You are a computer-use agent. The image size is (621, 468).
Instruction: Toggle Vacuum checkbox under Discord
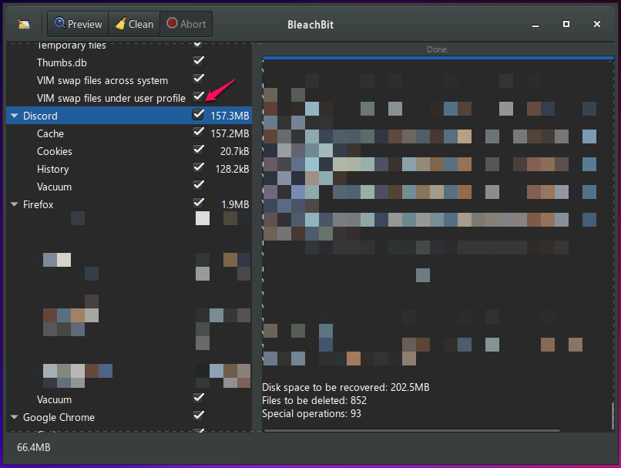point(199,185)
